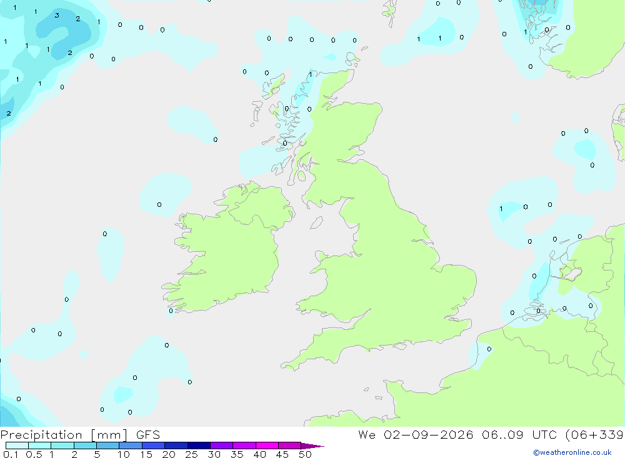Click the legend swatch between 0.1 and 0.5
This screenshot has height=458, width=625.
point(17,446)
